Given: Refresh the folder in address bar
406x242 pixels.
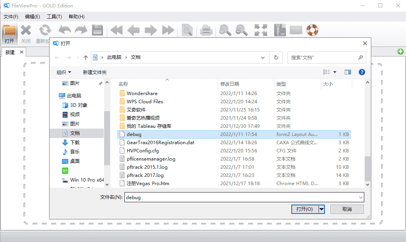Looking at the screenshot, I should [x=276, y=57].
